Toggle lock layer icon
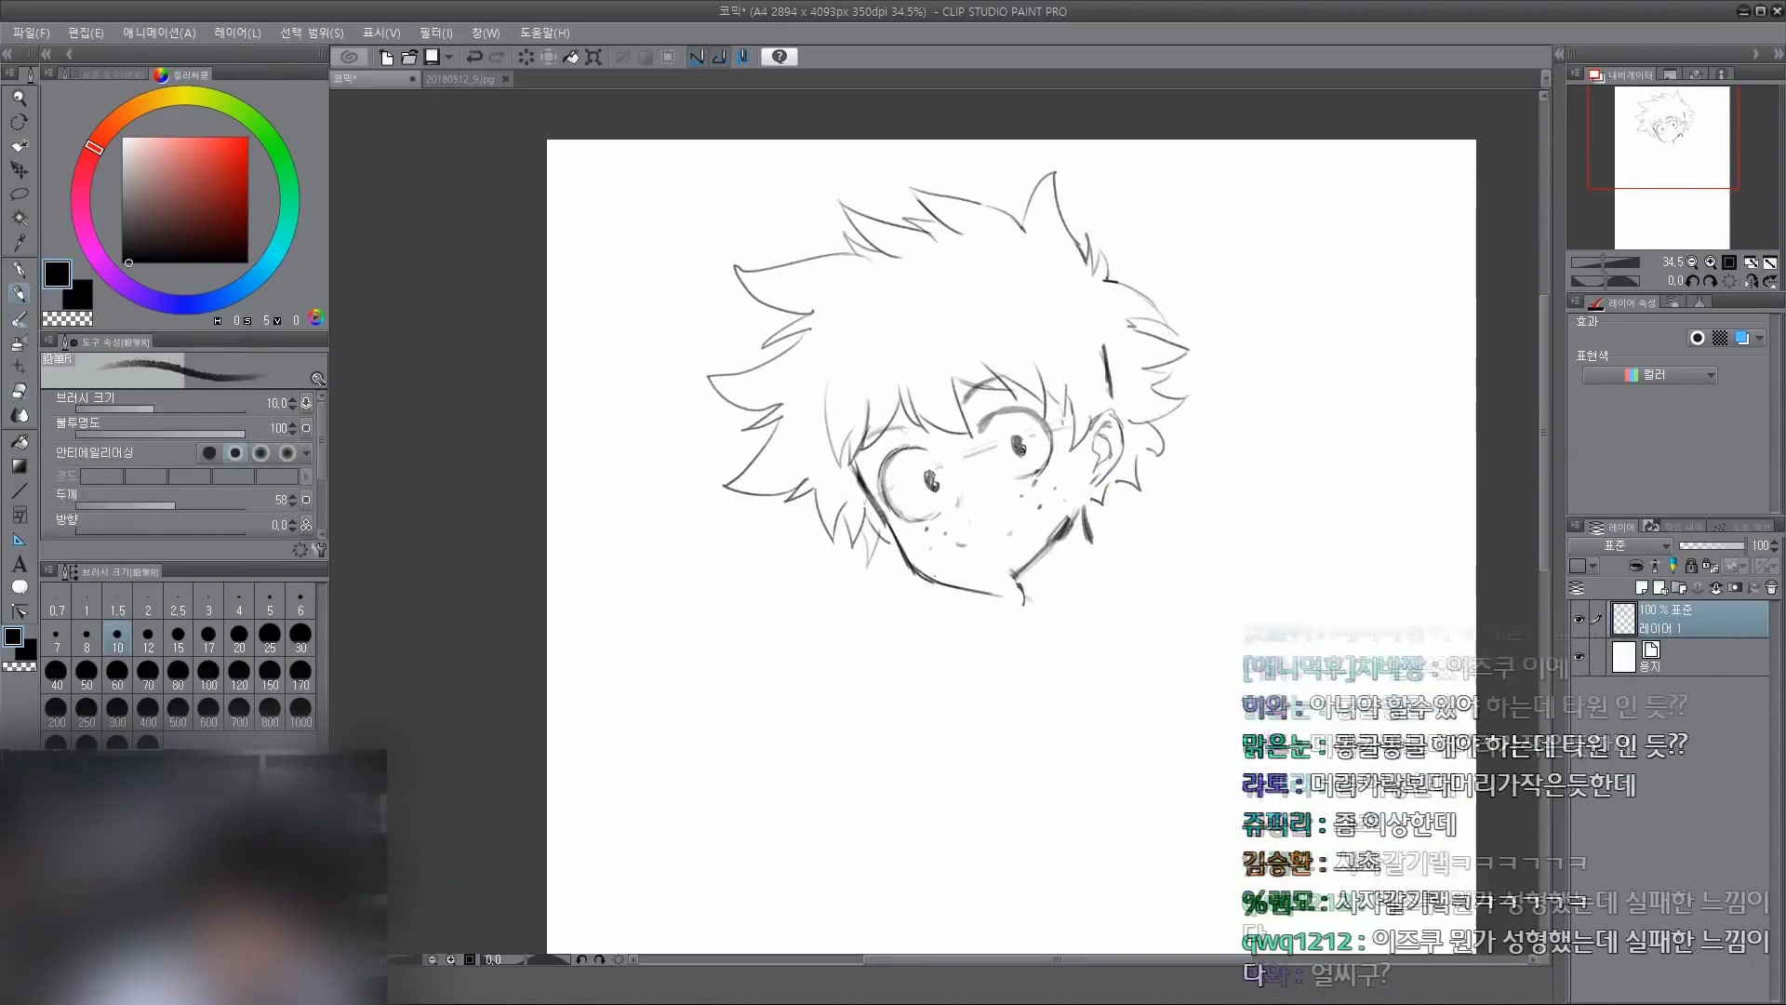 point(1691,565)
